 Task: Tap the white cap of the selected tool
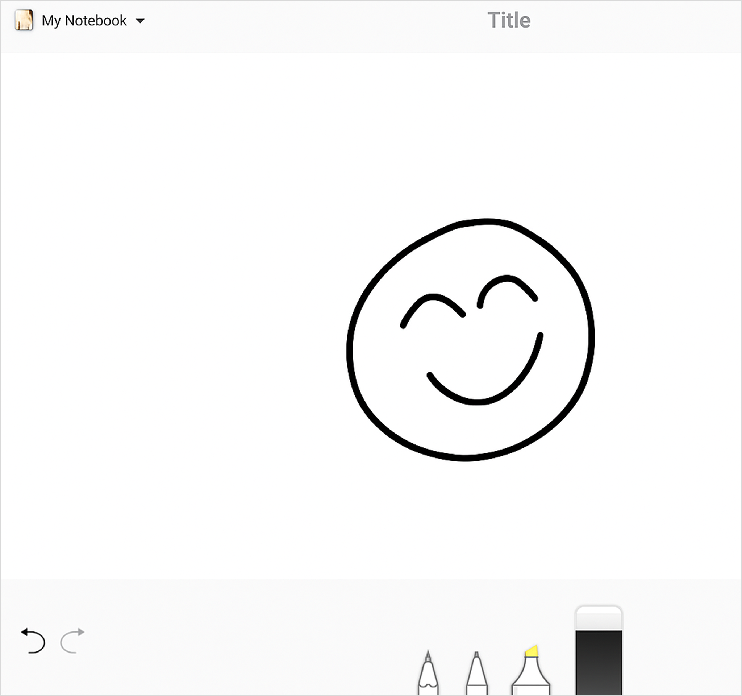[x=598, y=618]
